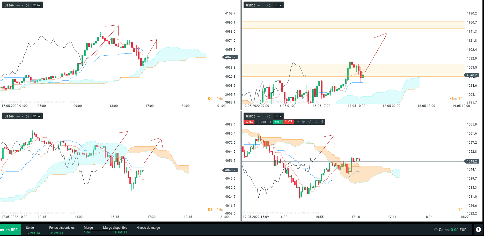The height and width of the screenshot is (236, 484).
Task: Open the help question mark button
Action: (478, 230)
